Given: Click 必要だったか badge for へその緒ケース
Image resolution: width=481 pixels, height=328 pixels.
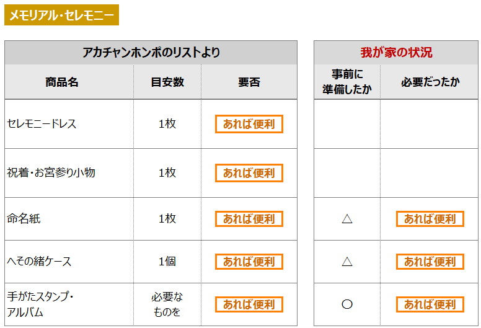Looking at the screenshot, I should pyautogui.click(x=430, y=262).
